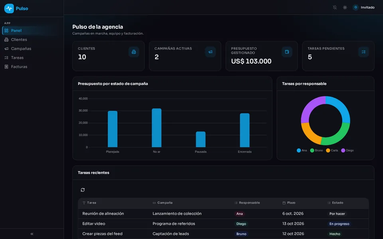The image size is (383, 239).
Task: Click the "Lanzamiento de colección" campaign cell
Action: pyautogui.click(x=177, y=214)
